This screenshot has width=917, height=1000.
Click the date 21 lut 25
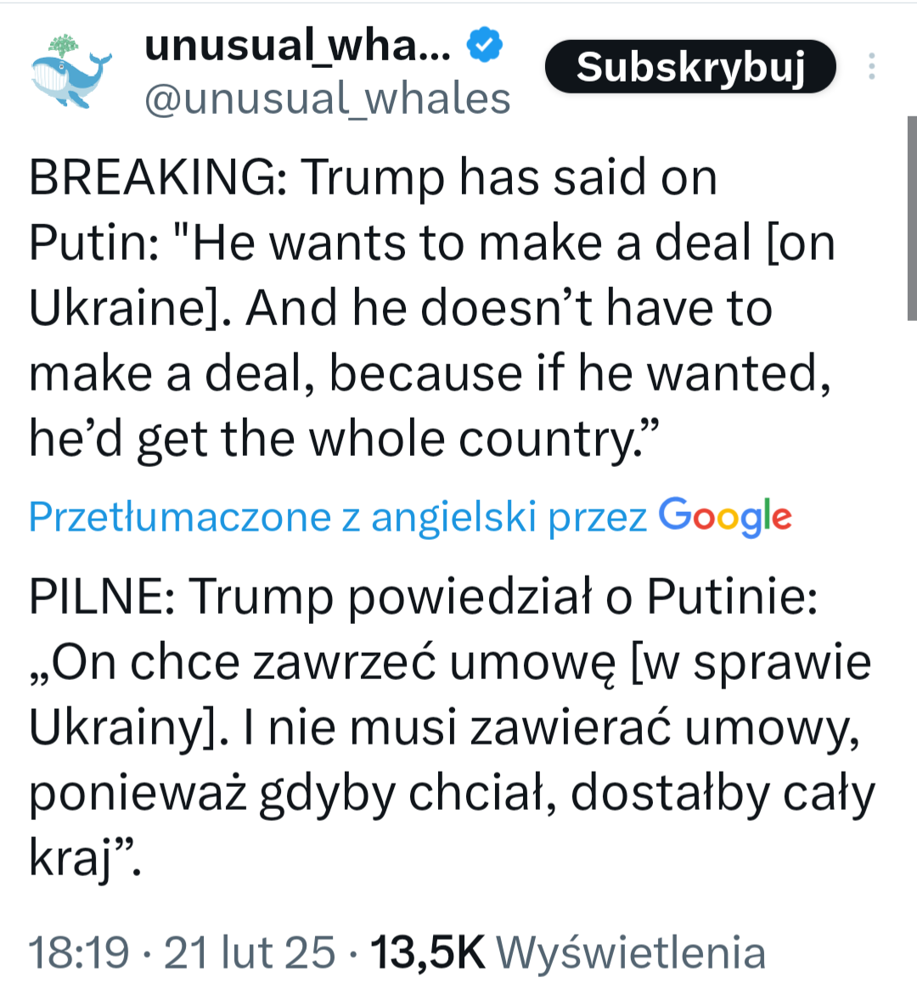tap(249, 952)
